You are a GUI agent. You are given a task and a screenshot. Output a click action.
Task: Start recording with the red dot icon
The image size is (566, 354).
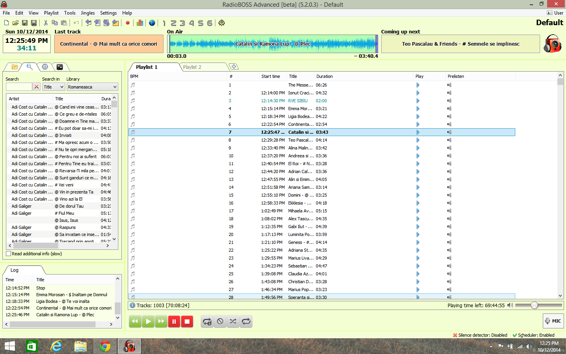coord(128,23)
